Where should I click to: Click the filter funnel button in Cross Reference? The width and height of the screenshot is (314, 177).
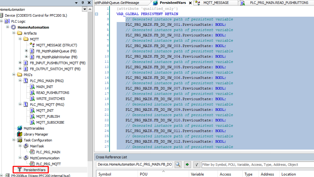197,165
